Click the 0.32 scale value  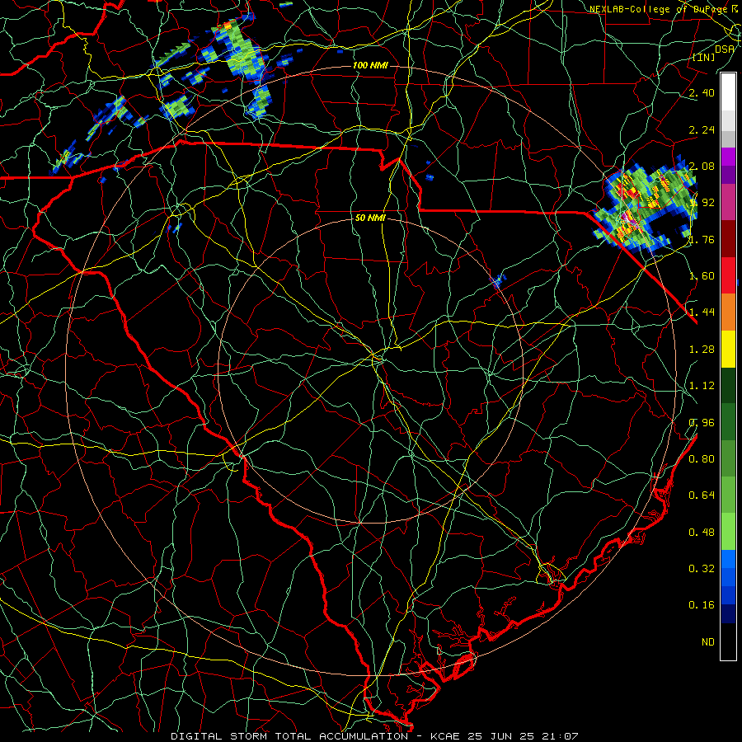(x=702, y=568)
